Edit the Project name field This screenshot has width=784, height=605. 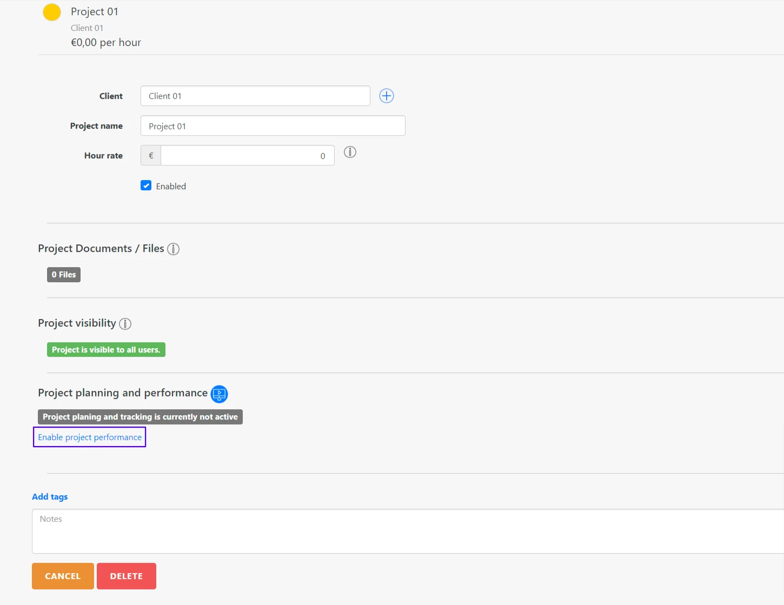point(273,125)
